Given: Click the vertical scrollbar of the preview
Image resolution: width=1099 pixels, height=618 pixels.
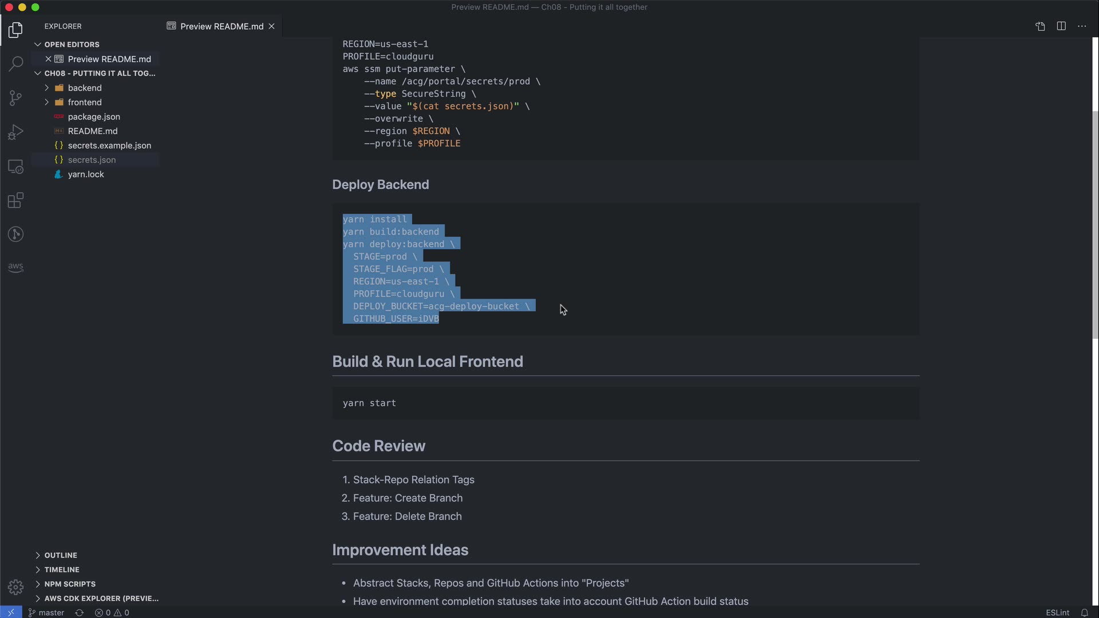Looking at the screenshot, I should click(1095, 223).
